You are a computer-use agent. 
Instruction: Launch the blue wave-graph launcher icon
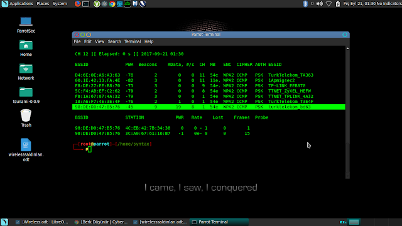tap(119, 4)
